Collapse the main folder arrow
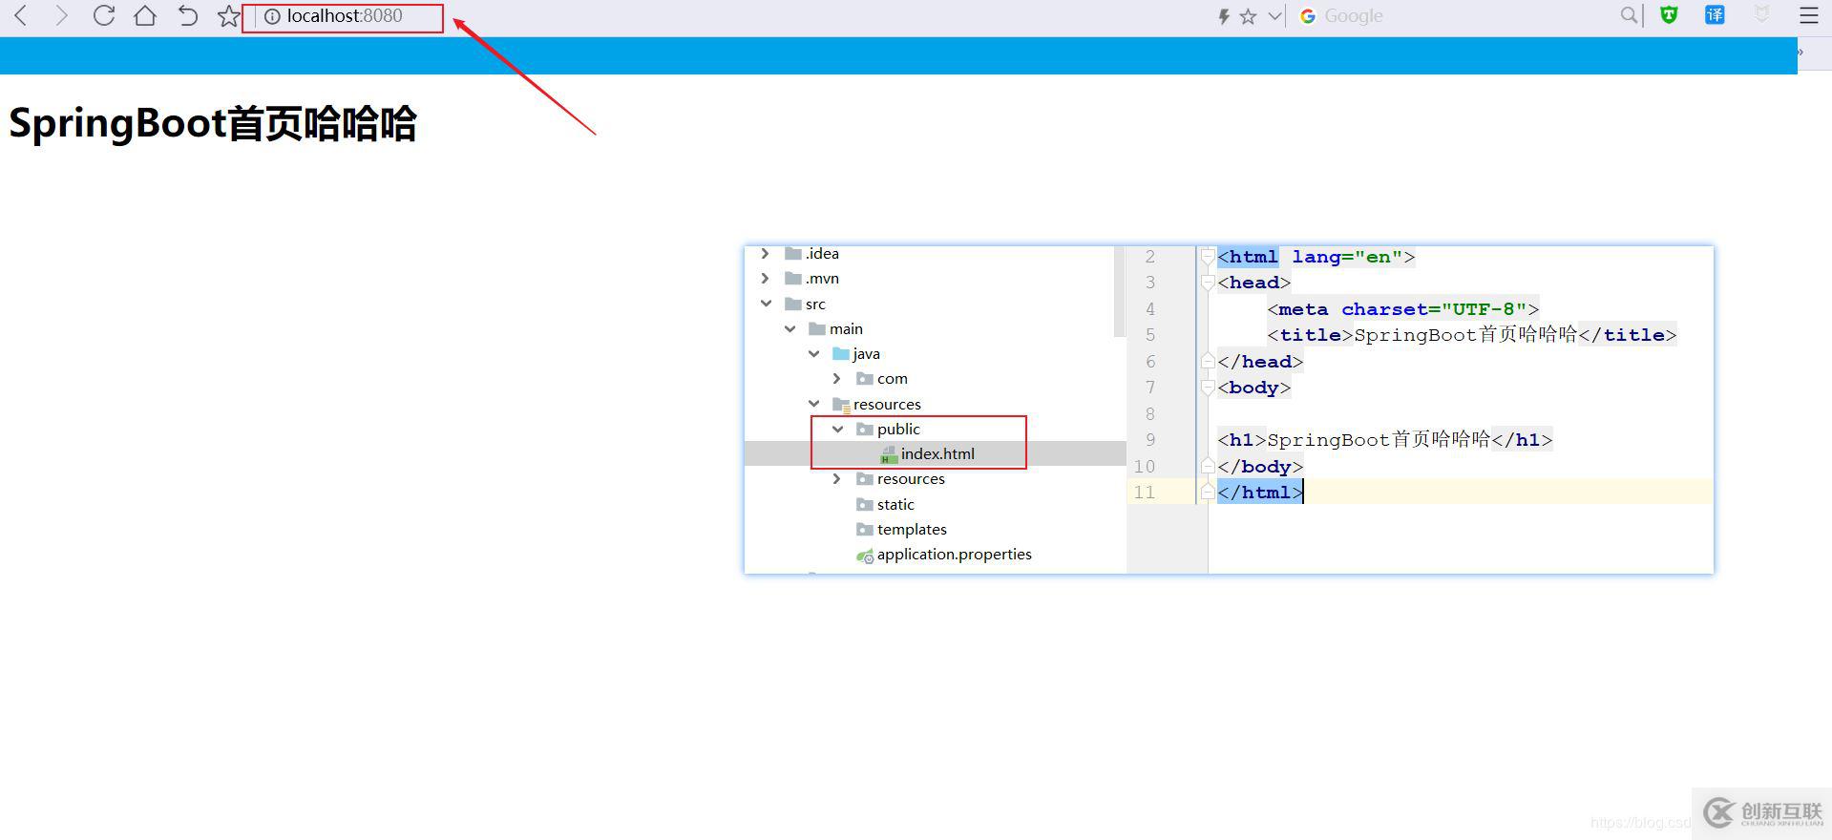The image size is (1832, 840). click(x=790, y=329)
